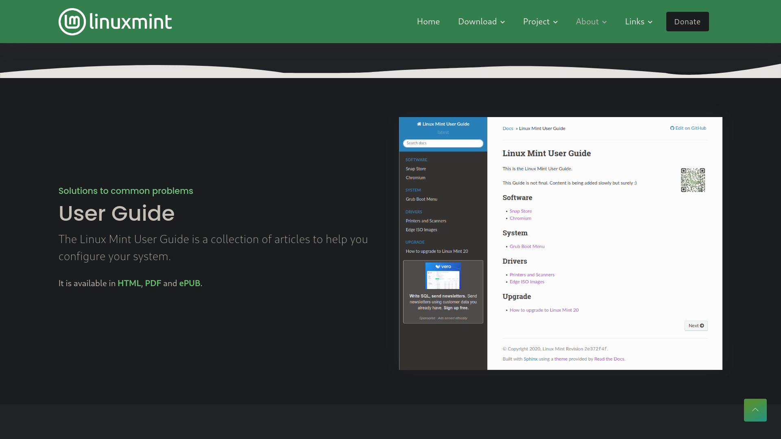Open the About dropdown menu
The height and width of the screenshot is (439, 781).
click(x=591, y=22)
